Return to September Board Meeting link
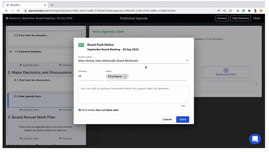The height and width of the screenshot is (152, 269). click(39, 18)
